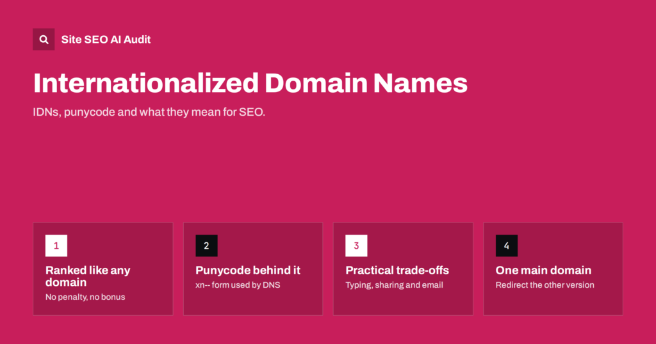Viewport: 656px width, 344px height.
Task: Open the Punycode behind it title
Action: pyautogui.click(x=248, y=270)
